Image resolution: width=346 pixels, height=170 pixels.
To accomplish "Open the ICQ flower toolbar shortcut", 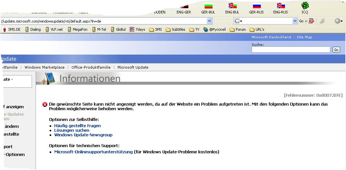I will pyautogui.click(x=305, y=8).
